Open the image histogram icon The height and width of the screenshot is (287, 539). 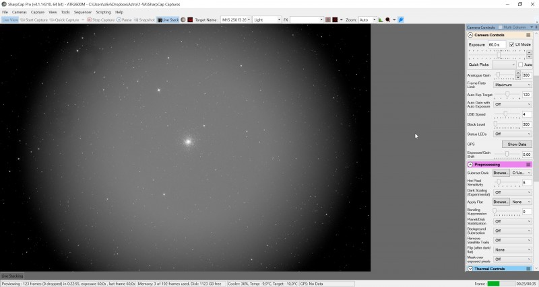click(x=381, y=20)
